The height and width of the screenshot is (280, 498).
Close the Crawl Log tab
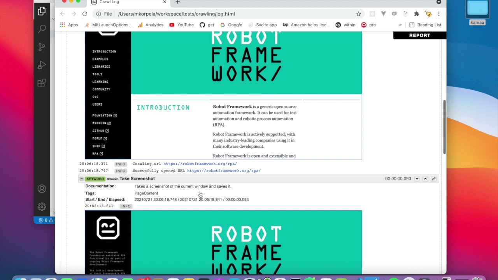[x=164, y=2]
